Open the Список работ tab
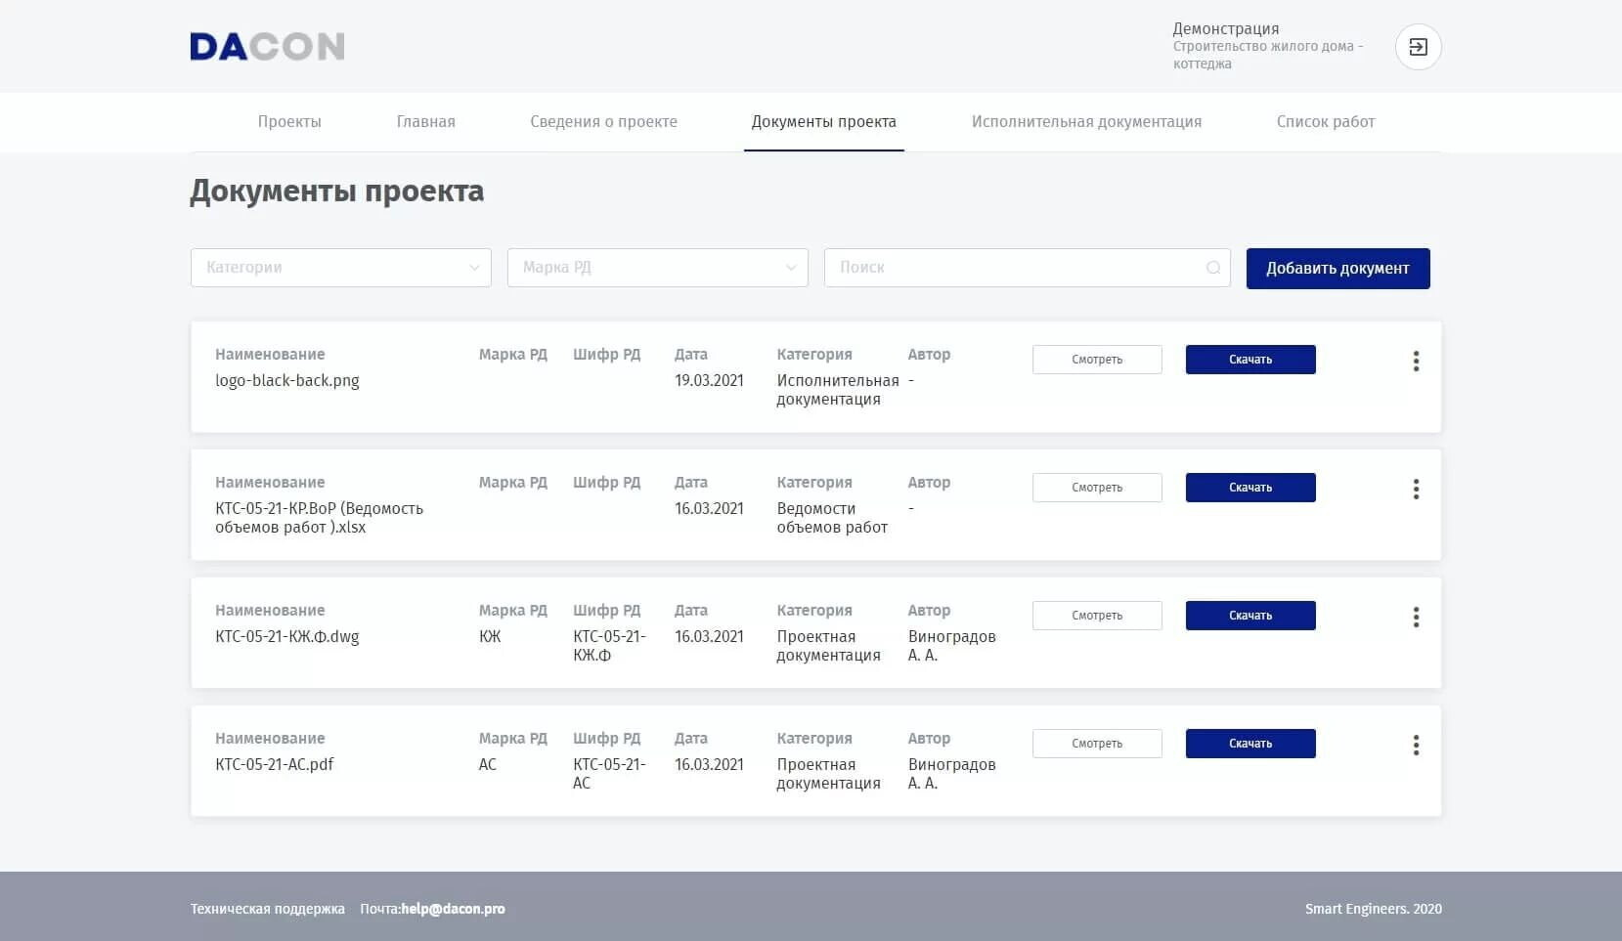Viewport: 1622px width, 941px height. point(1325,121)
